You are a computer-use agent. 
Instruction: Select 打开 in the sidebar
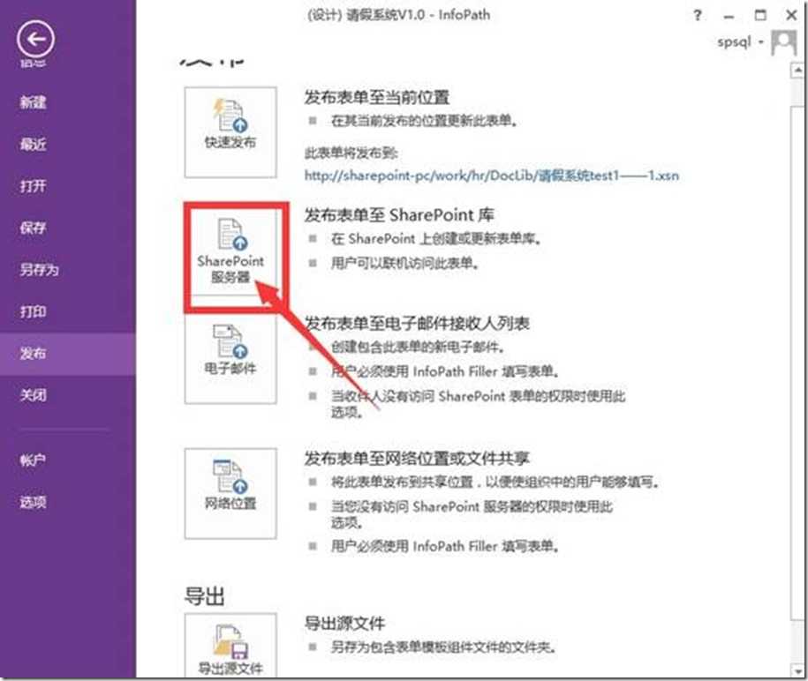tap(33, 185)
